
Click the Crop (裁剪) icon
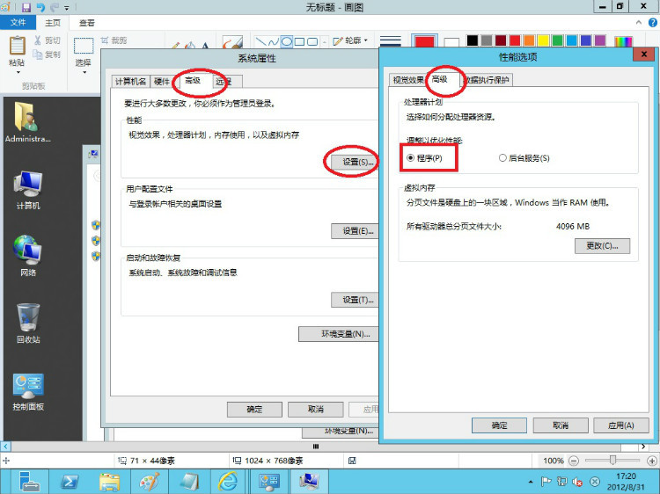[105, 40]
